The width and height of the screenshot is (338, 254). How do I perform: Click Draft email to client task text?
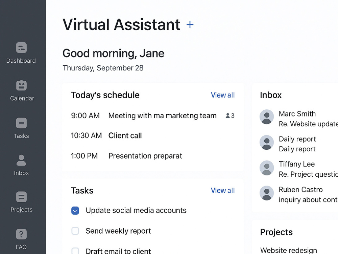[118, 251]
